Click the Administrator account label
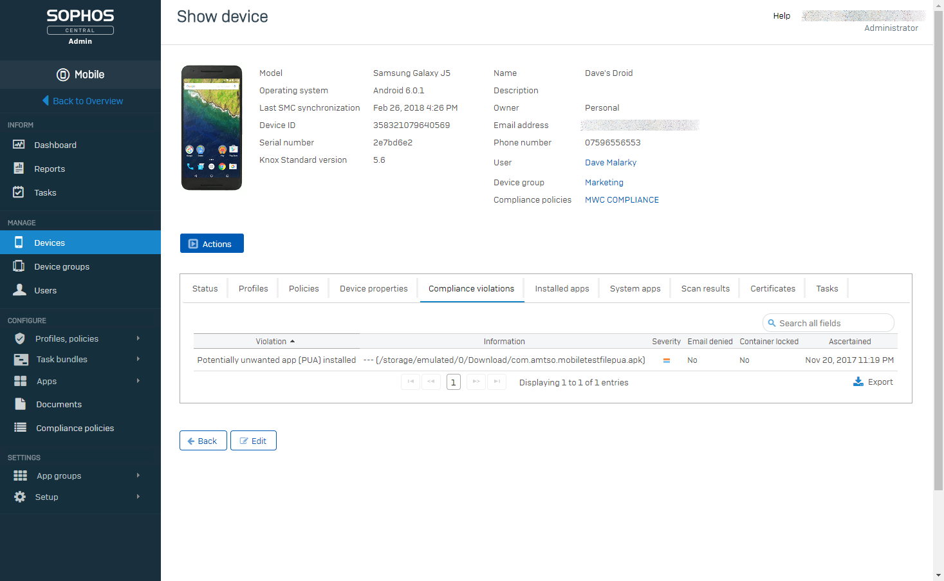The width and height of the screenshot is (944, 581). [x=891, y=28]
